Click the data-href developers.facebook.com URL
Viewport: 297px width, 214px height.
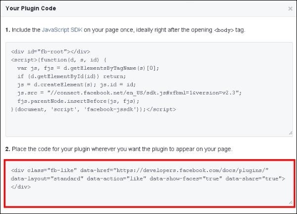[195, 170]
